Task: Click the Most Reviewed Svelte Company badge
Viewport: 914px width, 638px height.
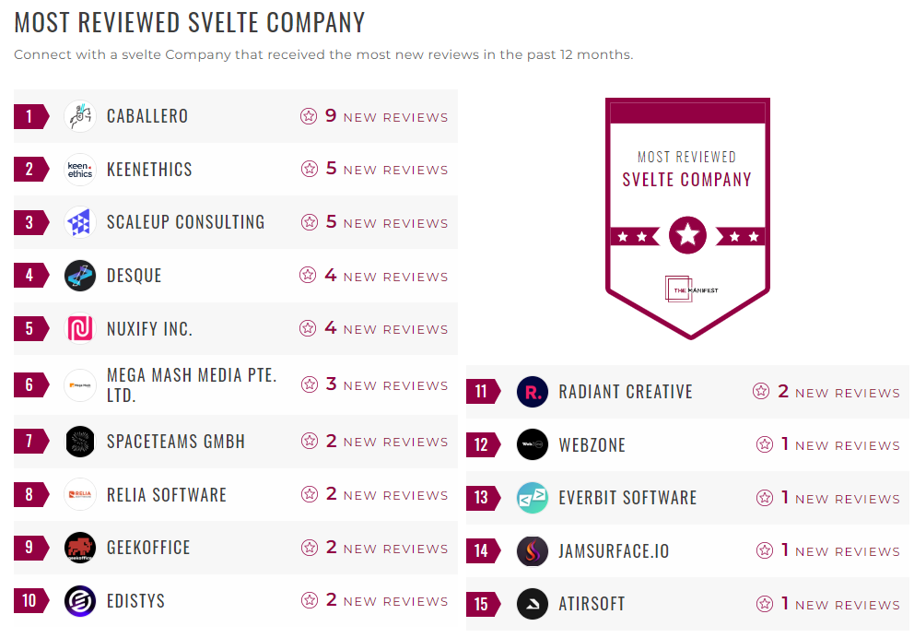Action: [687, 218]
